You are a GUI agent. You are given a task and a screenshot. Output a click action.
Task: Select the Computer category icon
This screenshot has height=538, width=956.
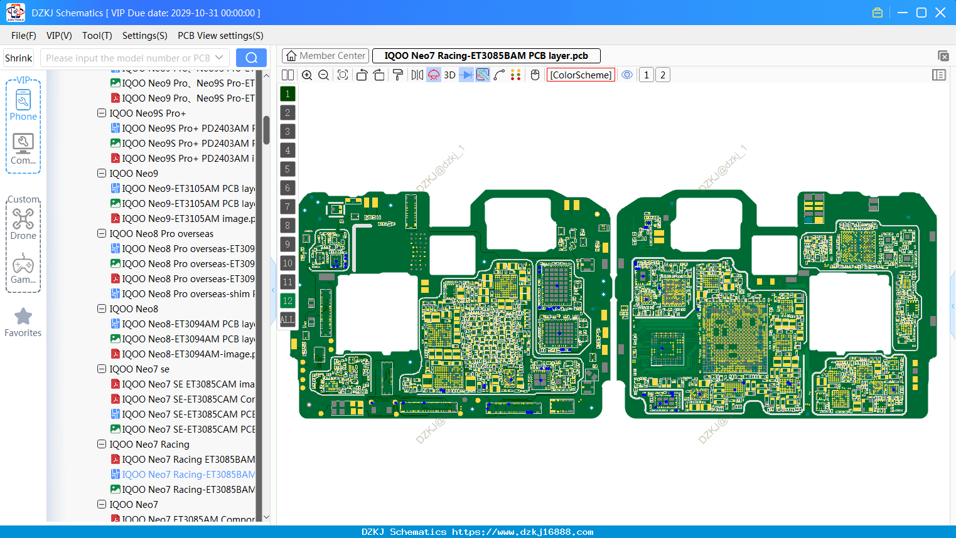click(23, 149)
